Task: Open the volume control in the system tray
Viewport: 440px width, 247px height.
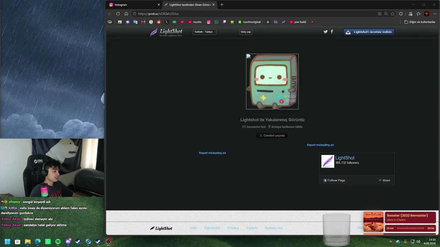Action: coord(418,242)
